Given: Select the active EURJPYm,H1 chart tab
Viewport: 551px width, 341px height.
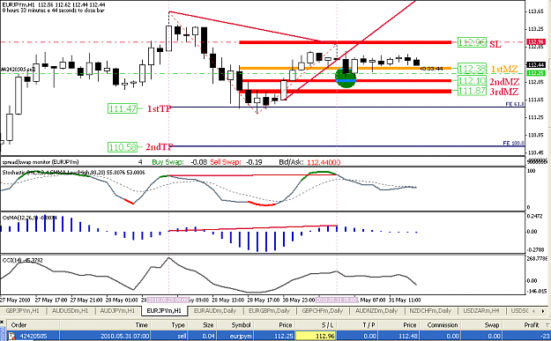Looking at the screenshot, I should pyautogui.click(x=164, y=311).
